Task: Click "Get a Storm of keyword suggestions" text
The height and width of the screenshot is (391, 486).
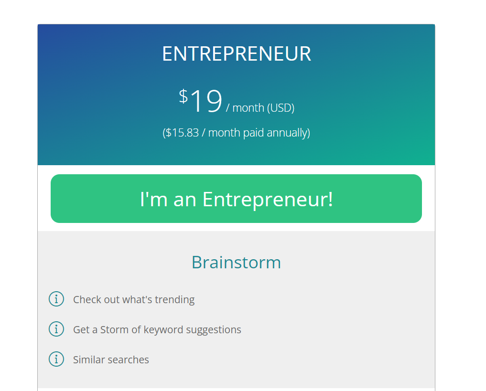Action: 157,330
